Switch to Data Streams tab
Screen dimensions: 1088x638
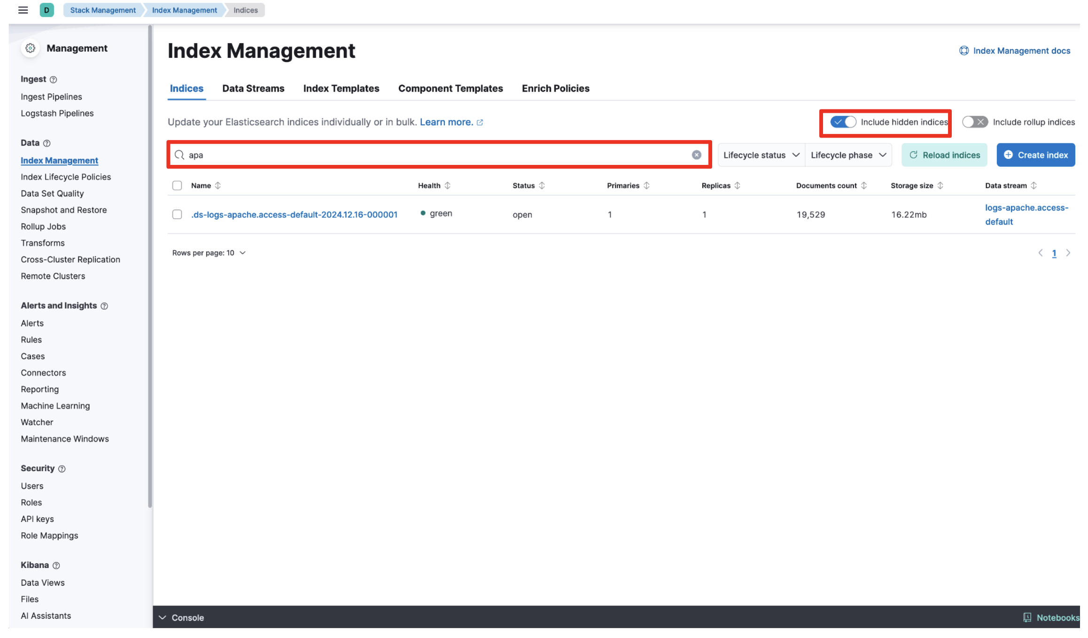[x=253, y=88]
